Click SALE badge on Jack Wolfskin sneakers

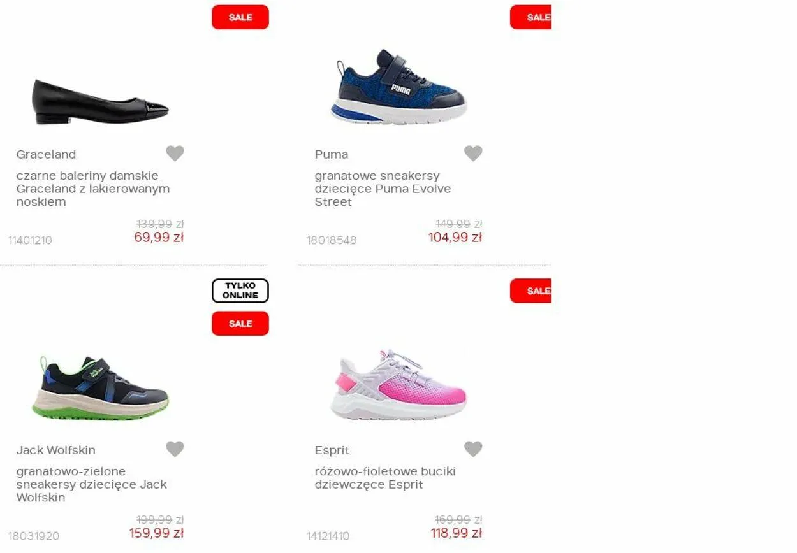240,324
